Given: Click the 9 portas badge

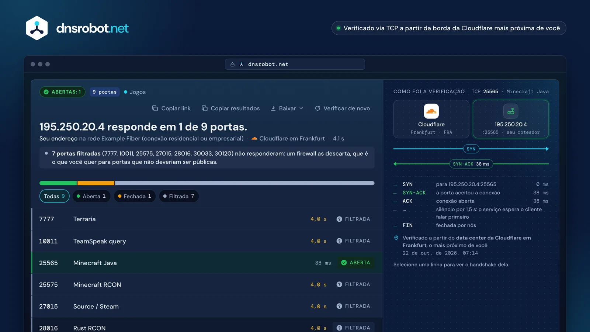Looking at the screenshot, I should coord(105,92).
